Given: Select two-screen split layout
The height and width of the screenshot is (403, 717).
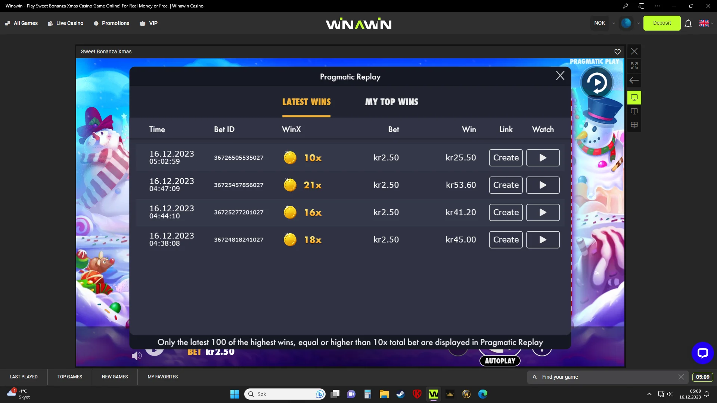Looking at the screenshot, I should pos(634,111).
